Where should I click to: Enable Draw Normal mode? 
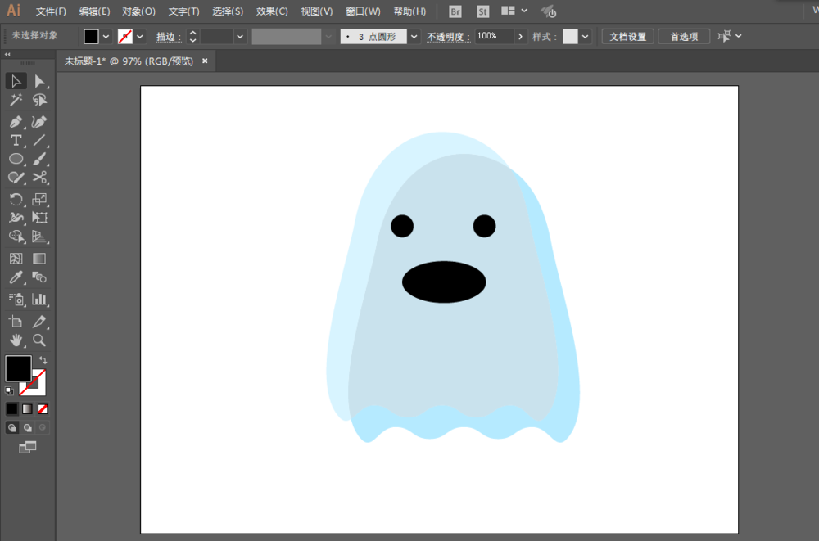pos(12,428)
